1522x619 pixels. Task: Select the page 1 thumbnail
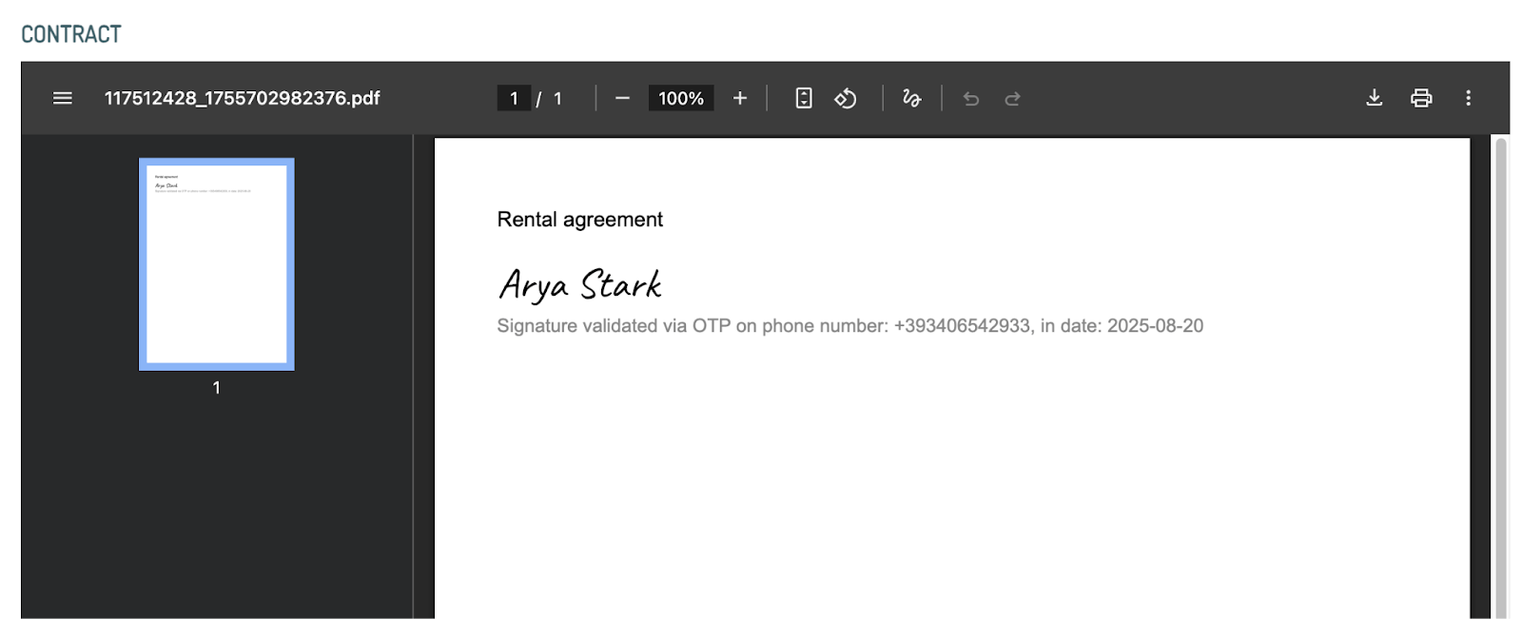[x=217, y=264]
